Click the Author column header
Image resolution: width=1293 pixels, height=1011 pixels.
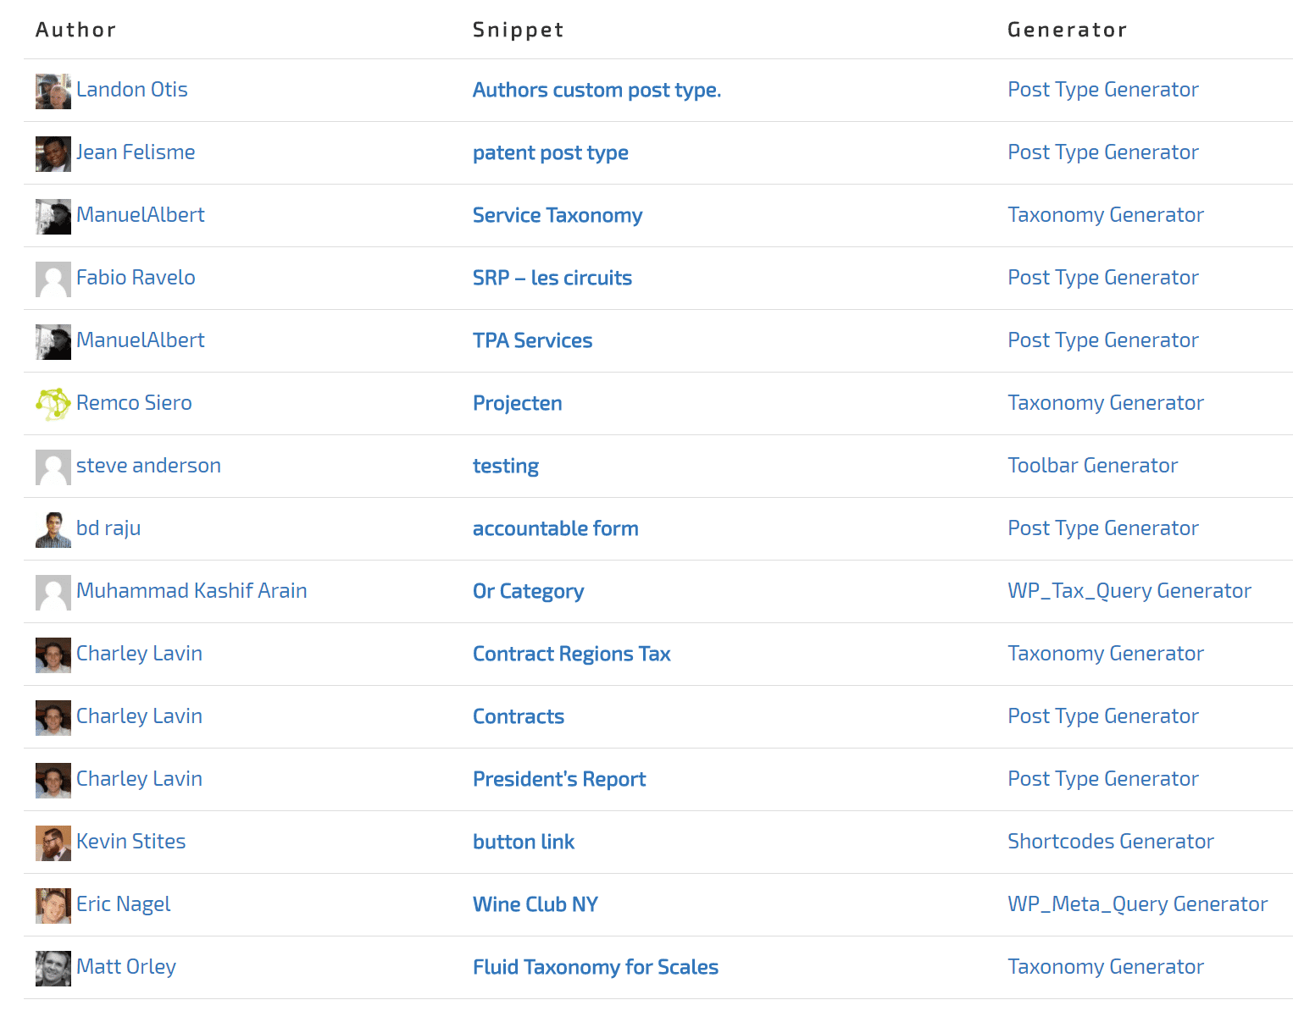tap(75, 30)
